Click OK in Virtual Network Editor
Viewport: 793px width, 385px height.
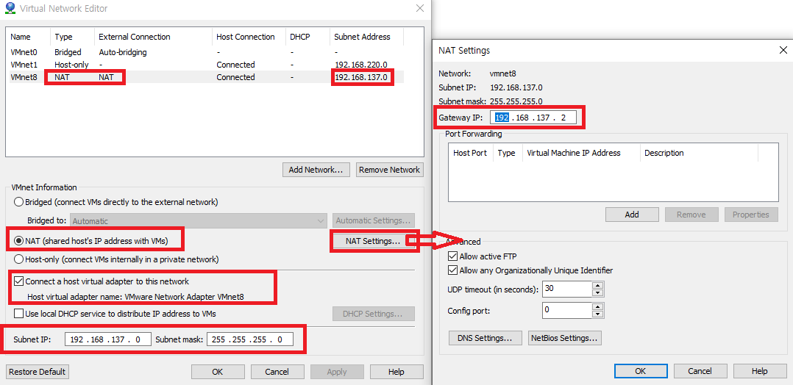(218, 372)
